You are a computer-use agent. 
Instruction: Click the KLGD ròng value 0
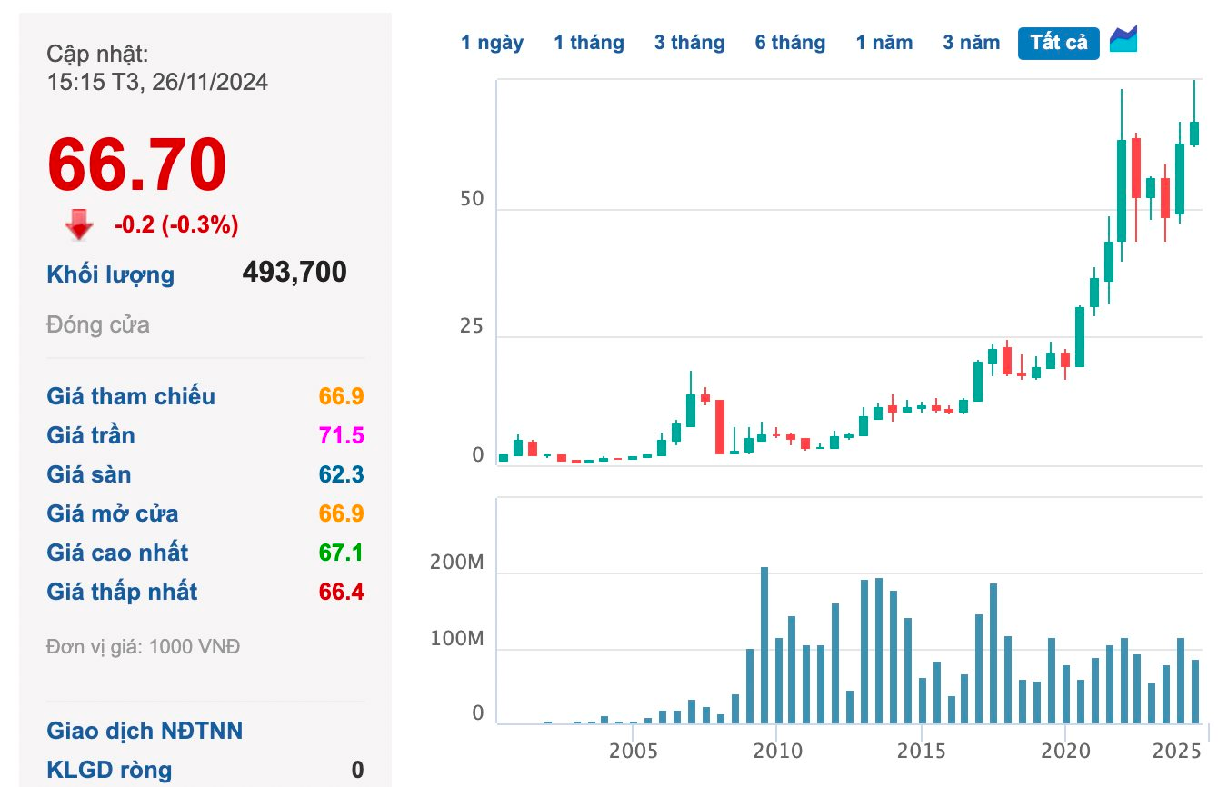[x=357, y=770]
